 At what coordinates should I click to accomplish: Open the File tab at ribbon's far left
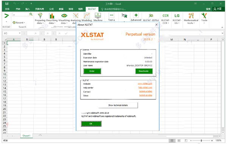[x=7, y=9]
